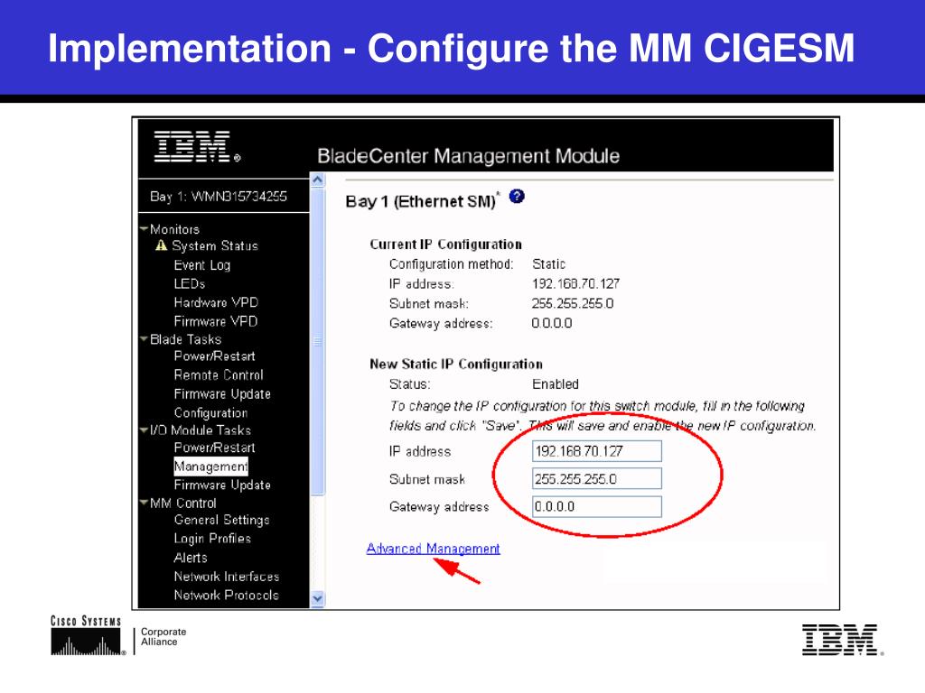Open General Settings
Image resolution: width=925 pixels, height=693 pixels.
221,521
